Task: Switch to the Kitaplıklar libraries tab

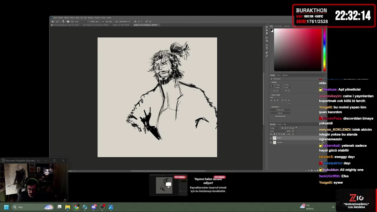Action: 285,75
